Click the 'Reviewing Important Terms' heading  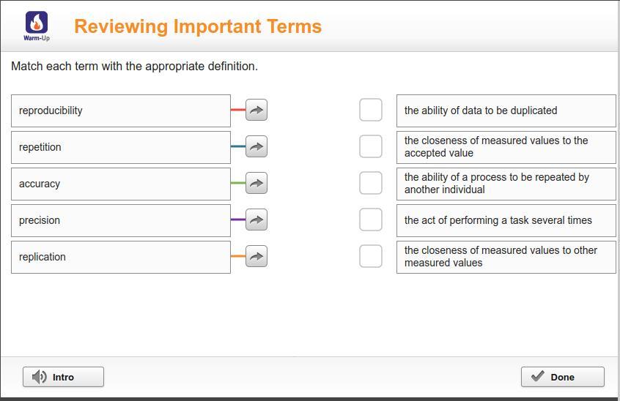(198, 26)
